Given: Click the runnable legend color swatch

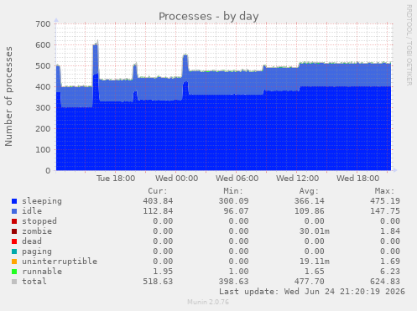Looking at the screenshot, I should [14, 272].
